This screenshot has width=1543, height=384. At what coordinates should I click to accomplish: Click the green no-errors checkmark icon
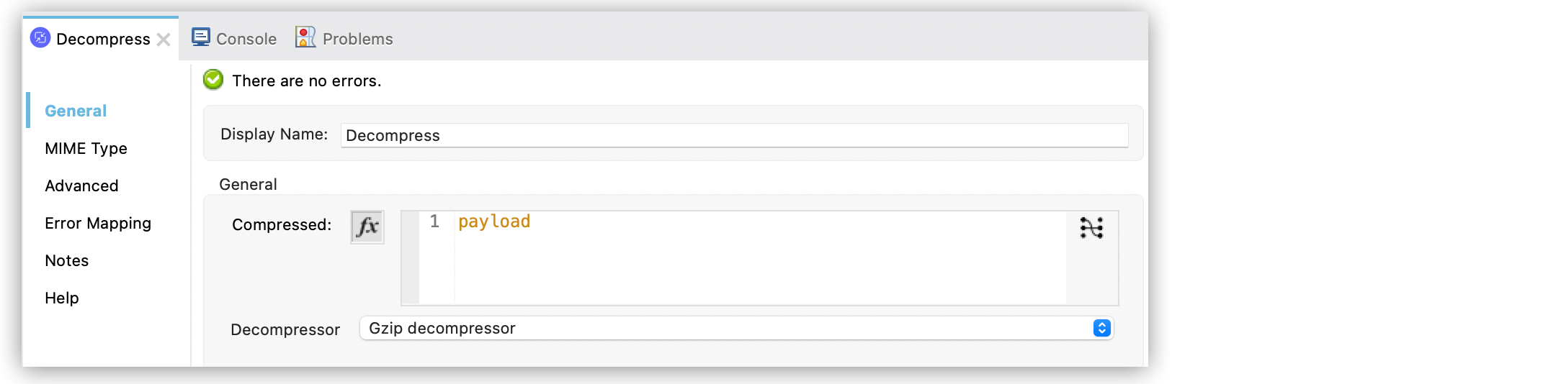click(x=213, y=80)
